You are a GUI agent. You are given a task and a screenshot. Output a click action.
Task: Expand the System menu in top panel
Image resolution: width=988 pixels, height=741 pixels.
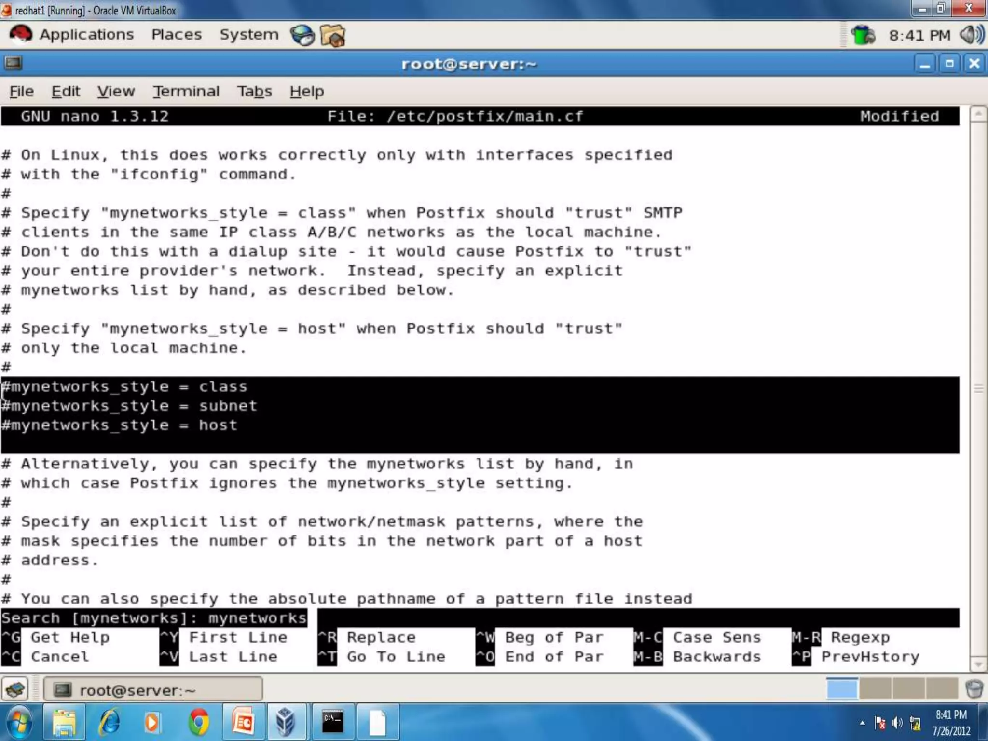pyautogui.click(x=249, y=35)
